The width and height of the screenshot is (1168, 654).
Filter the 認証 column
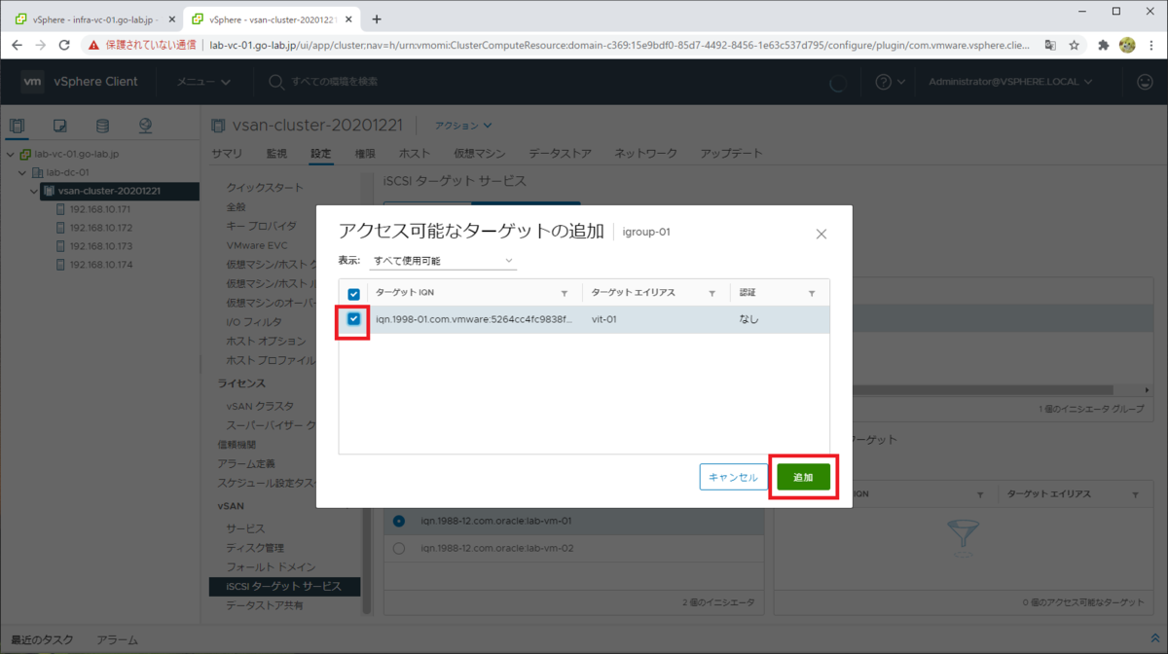[812, 293]
